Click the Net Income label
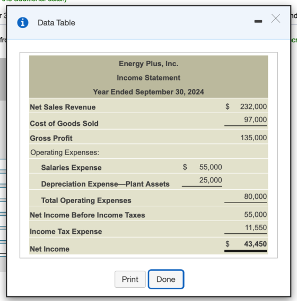 pos(50,249)
